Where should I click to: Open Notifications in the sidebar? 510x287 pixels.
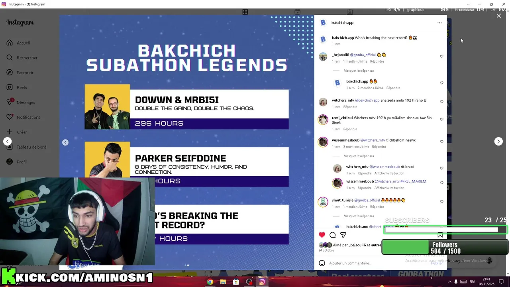tap(24, 117)
